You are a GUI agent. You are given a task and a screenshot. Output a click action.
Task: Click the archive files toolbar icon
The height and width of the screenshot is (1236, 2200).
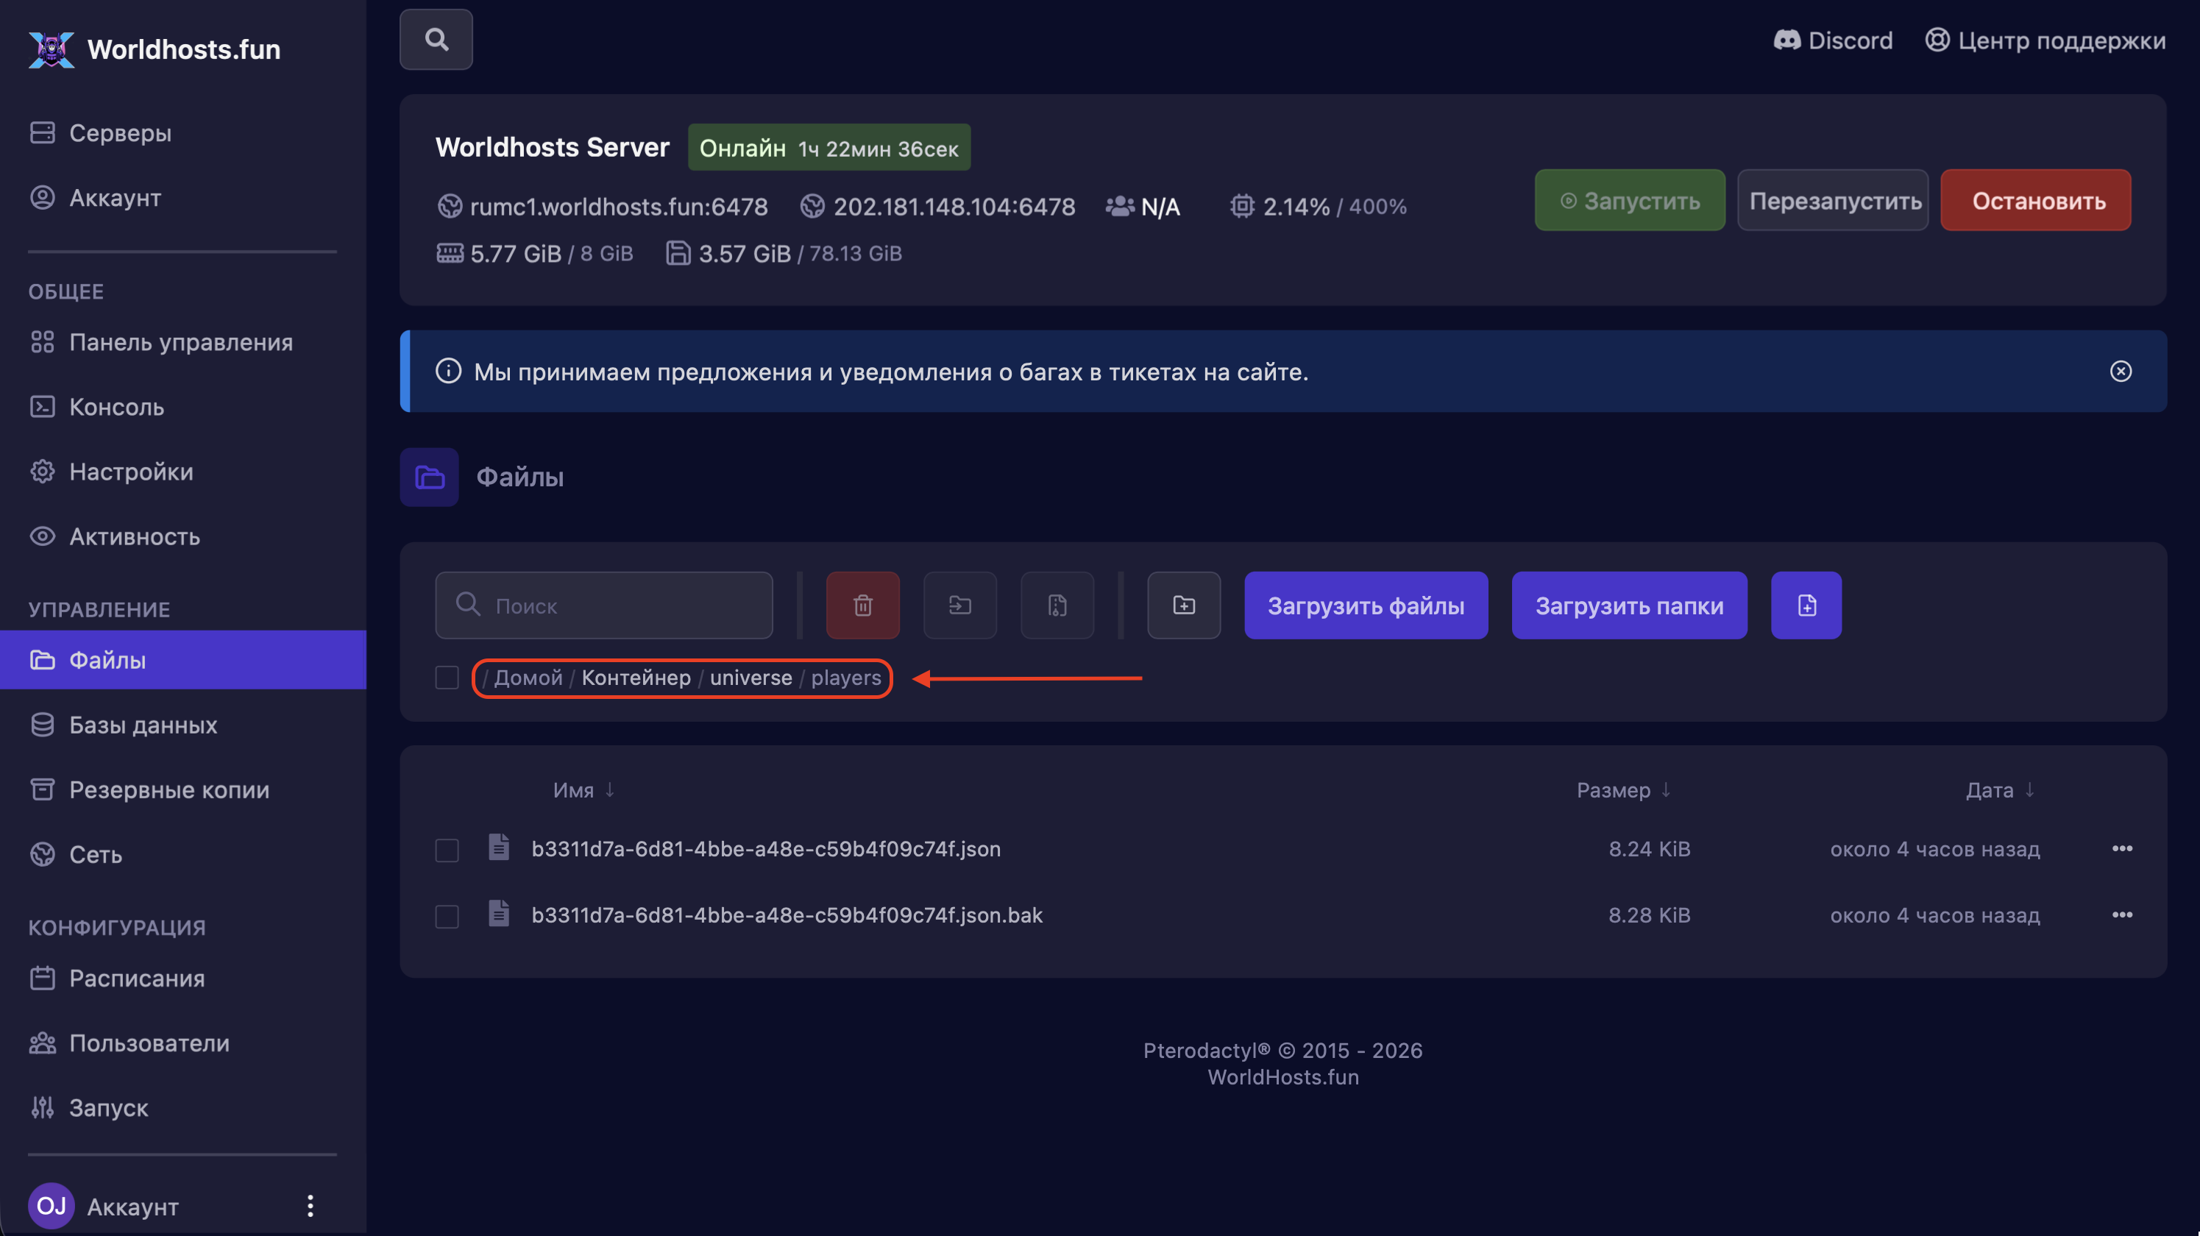(1057, 605)
